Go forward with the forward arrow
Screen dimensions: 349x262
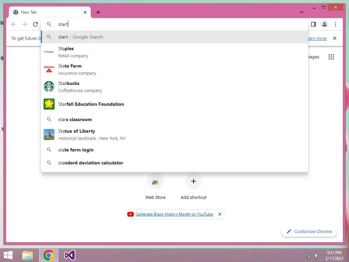(25, 24)
